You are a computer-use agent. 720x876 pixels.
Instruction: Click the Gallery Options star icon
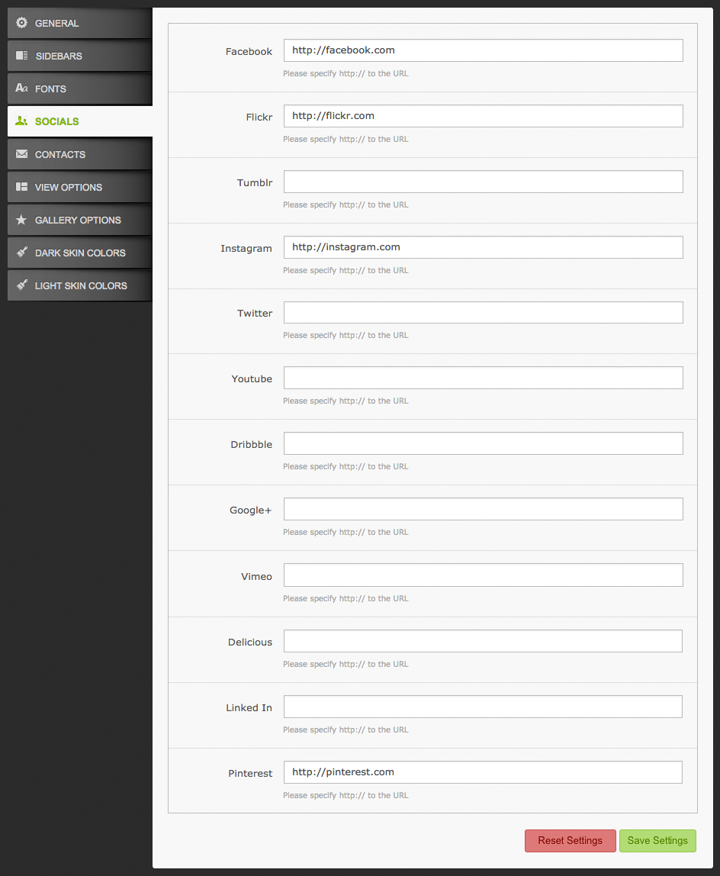click(21, 220)
